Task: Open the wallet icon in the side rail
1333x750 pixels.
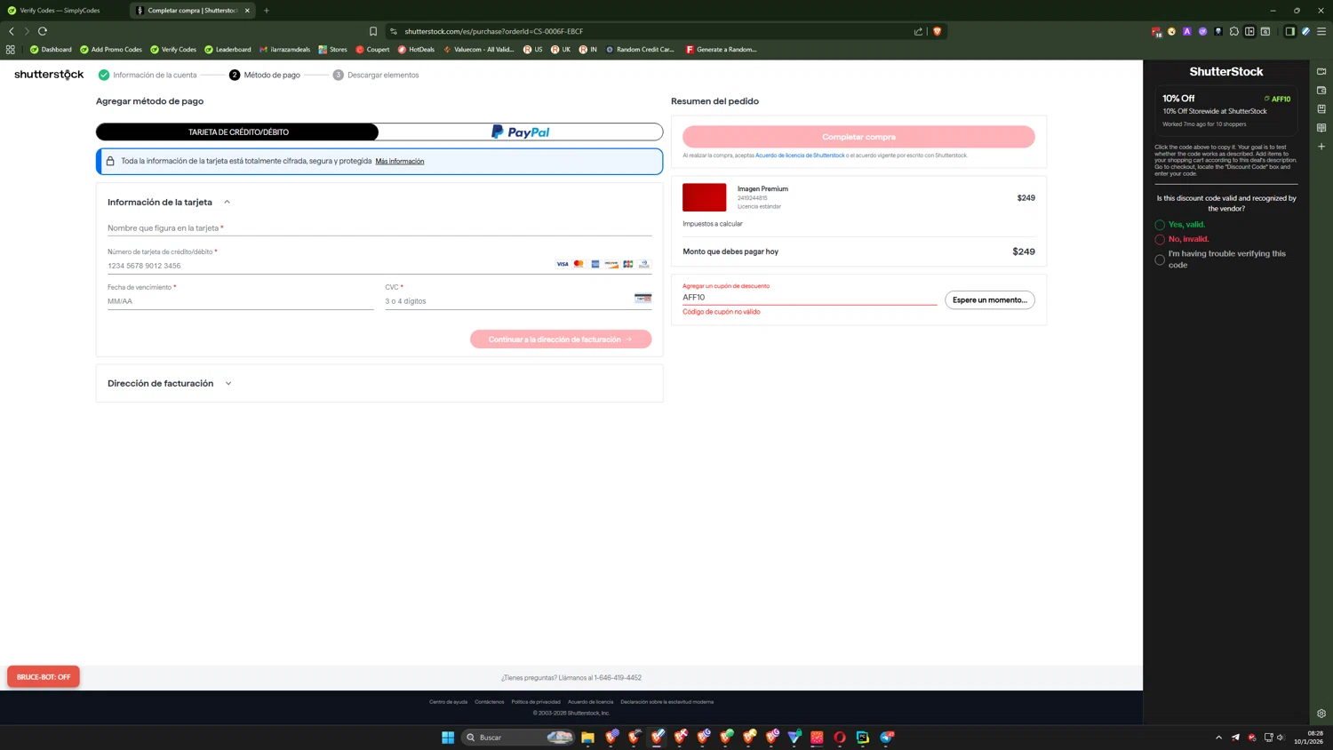Action: point(1321,91)
